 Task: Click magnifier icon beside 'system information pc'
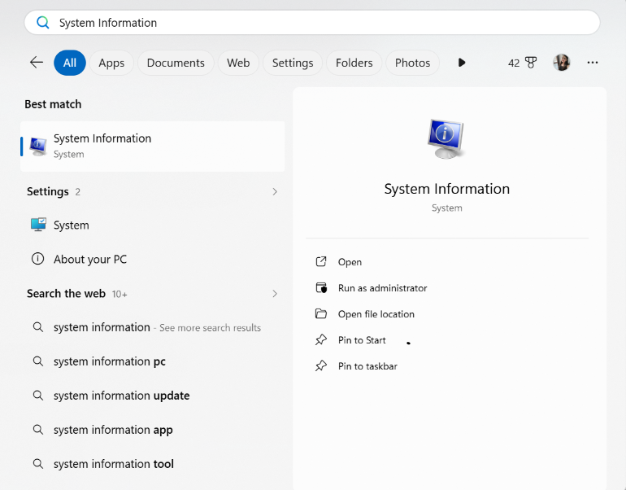(x=38, y=361)
